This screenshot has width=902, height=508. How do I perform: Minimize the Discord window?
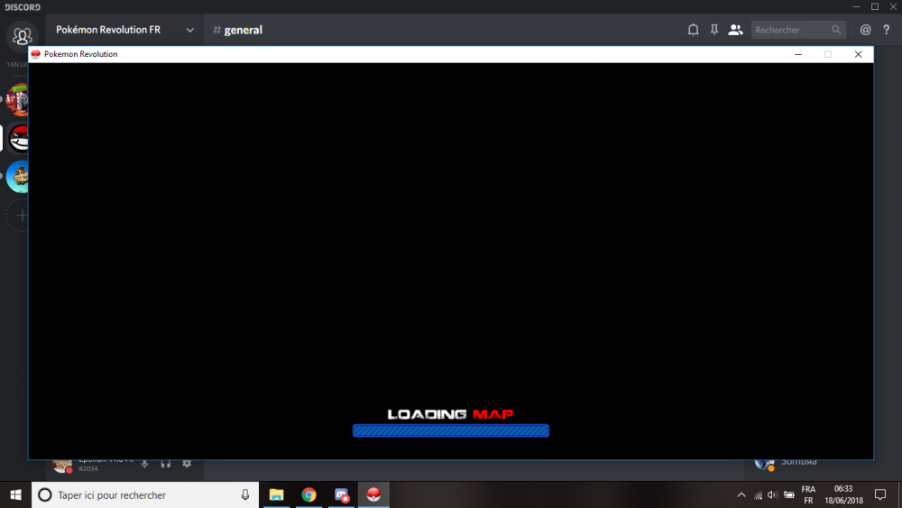(x=856, y=6)
